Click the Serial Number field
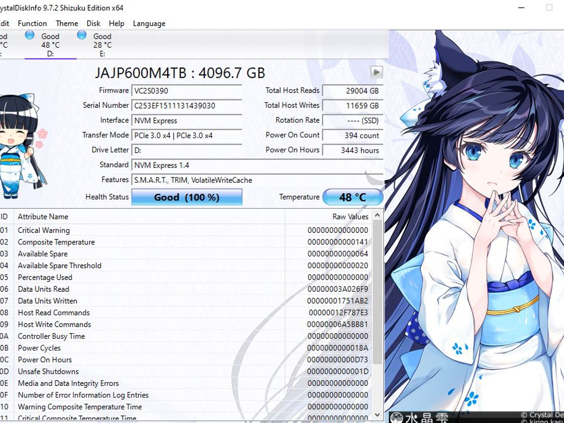This screenshot has width=564, height=423. (x=187, y=105)
